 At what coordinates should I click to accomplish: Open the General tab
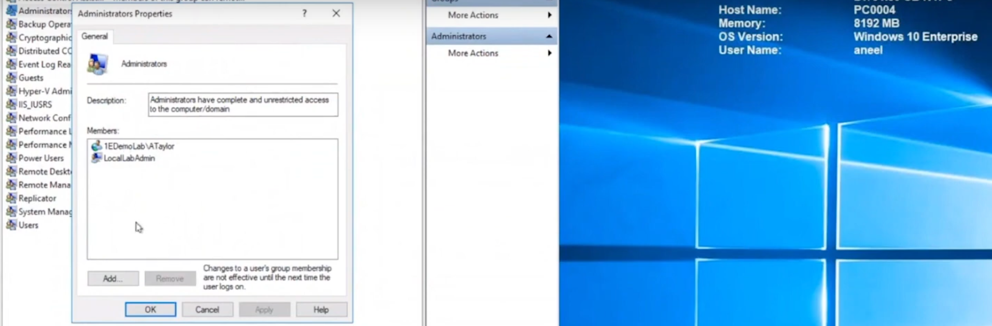click(94, 36)
